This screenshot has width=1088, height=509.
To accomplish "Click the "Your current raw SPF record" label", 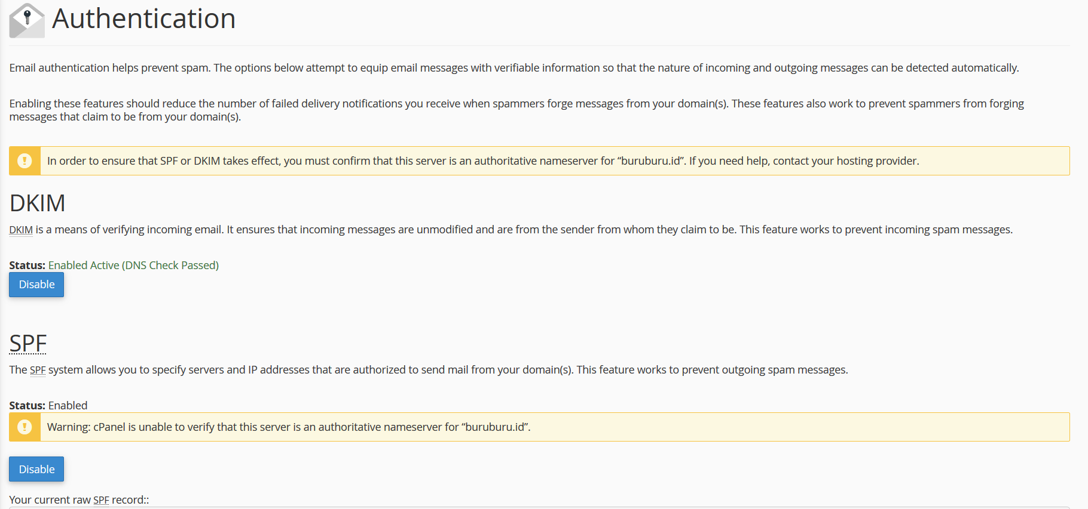I will [79, 500].
